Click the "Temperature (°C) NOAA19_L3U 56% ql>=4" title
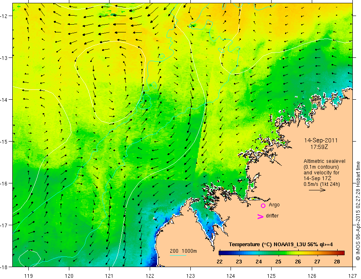The width and height of the screenshot is (361, 279). pos(281,245)
